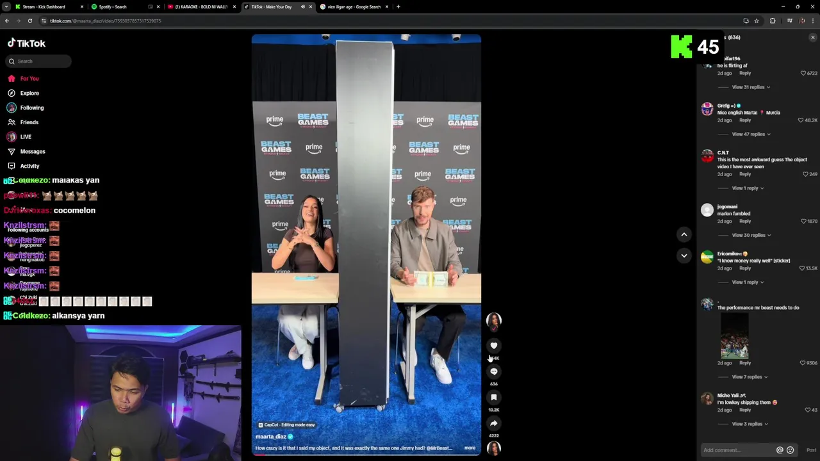Open the spinning sound disc icon
The width and height of the screenshot is (820, 461).
pos(493,448)
